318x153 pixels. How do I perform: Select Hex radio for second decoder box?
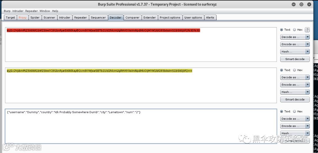click(294, 70)
